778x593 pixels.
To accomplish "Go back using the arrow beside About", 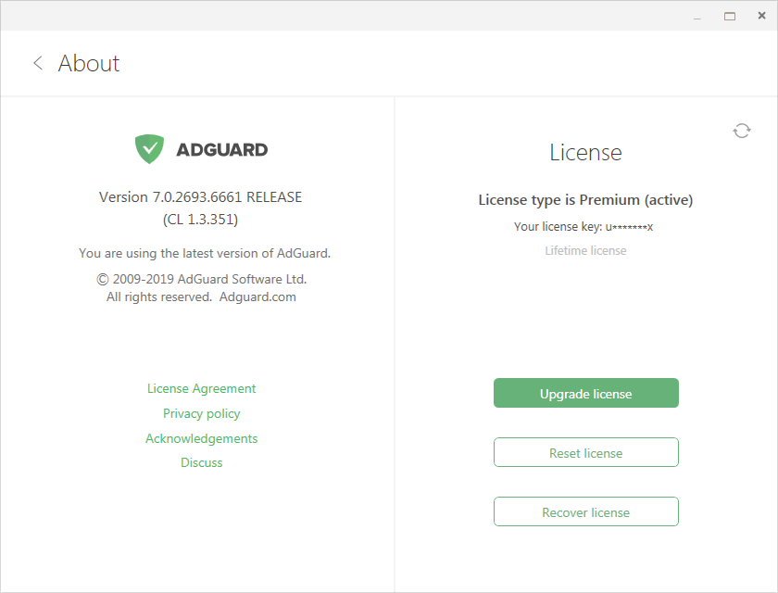I will tap(38, 63).
